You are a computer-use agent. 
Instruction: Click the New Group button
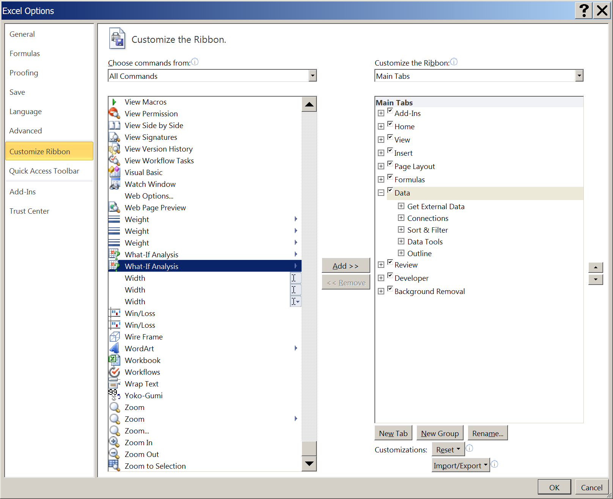pos(440,433)
